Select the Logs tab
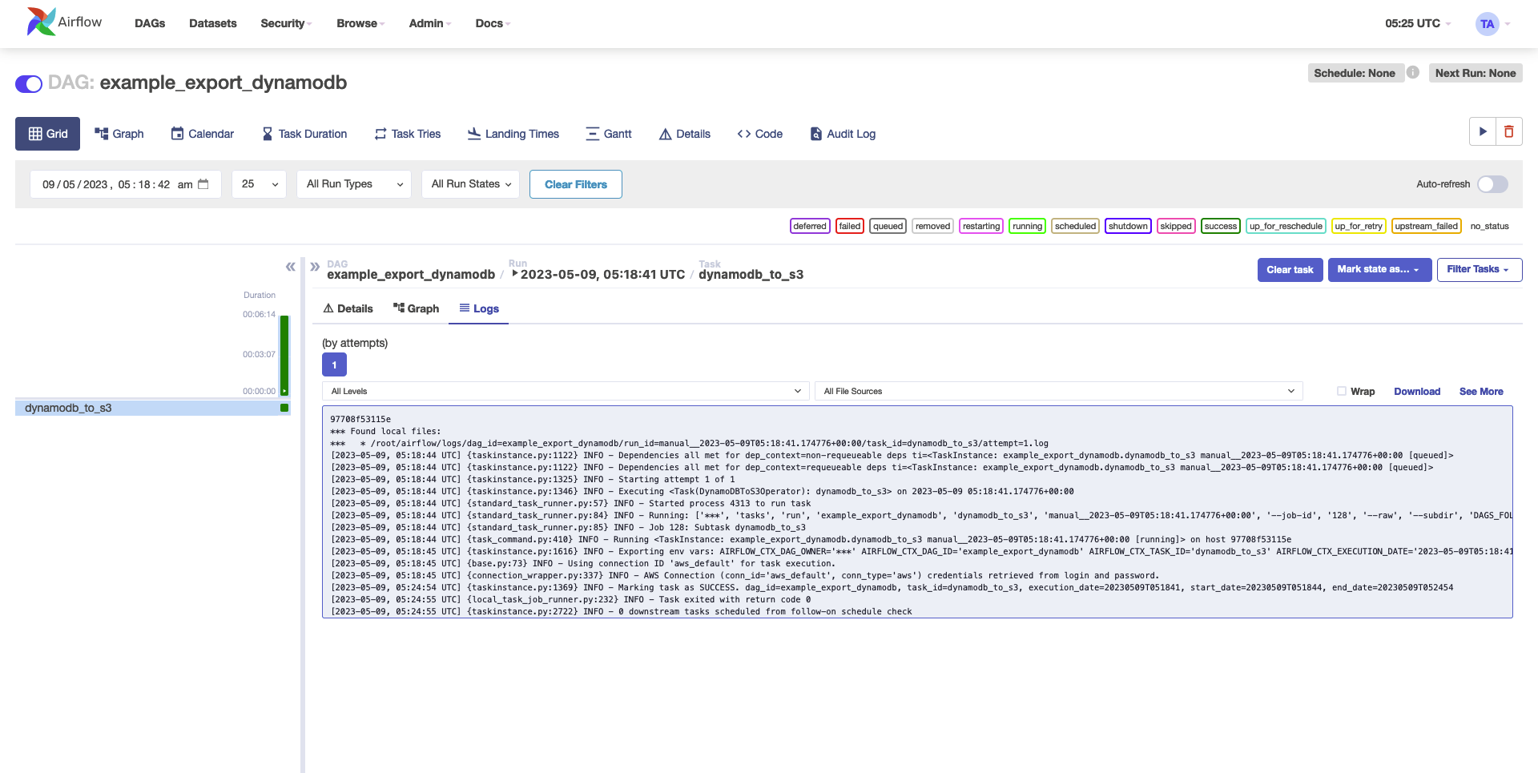 [479, 308]
